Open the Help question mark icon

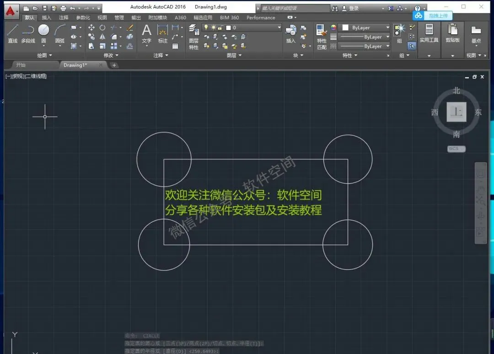(x=418, y=9)
